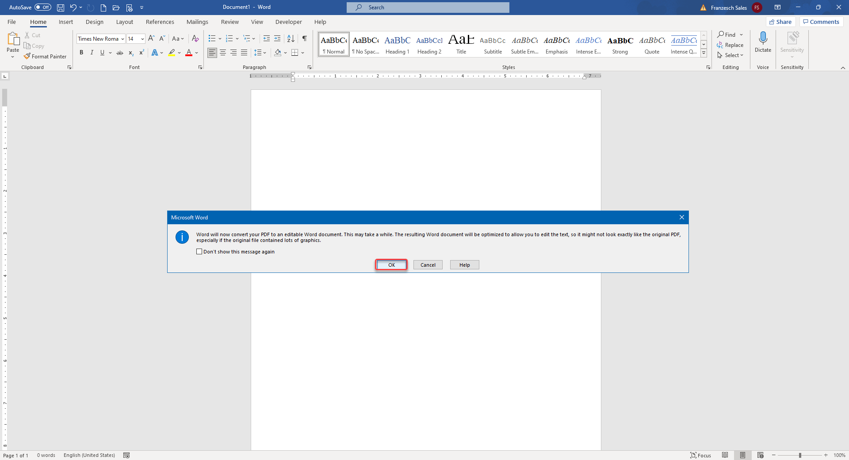
Task: Apply red font color
Action: [189, 53]
